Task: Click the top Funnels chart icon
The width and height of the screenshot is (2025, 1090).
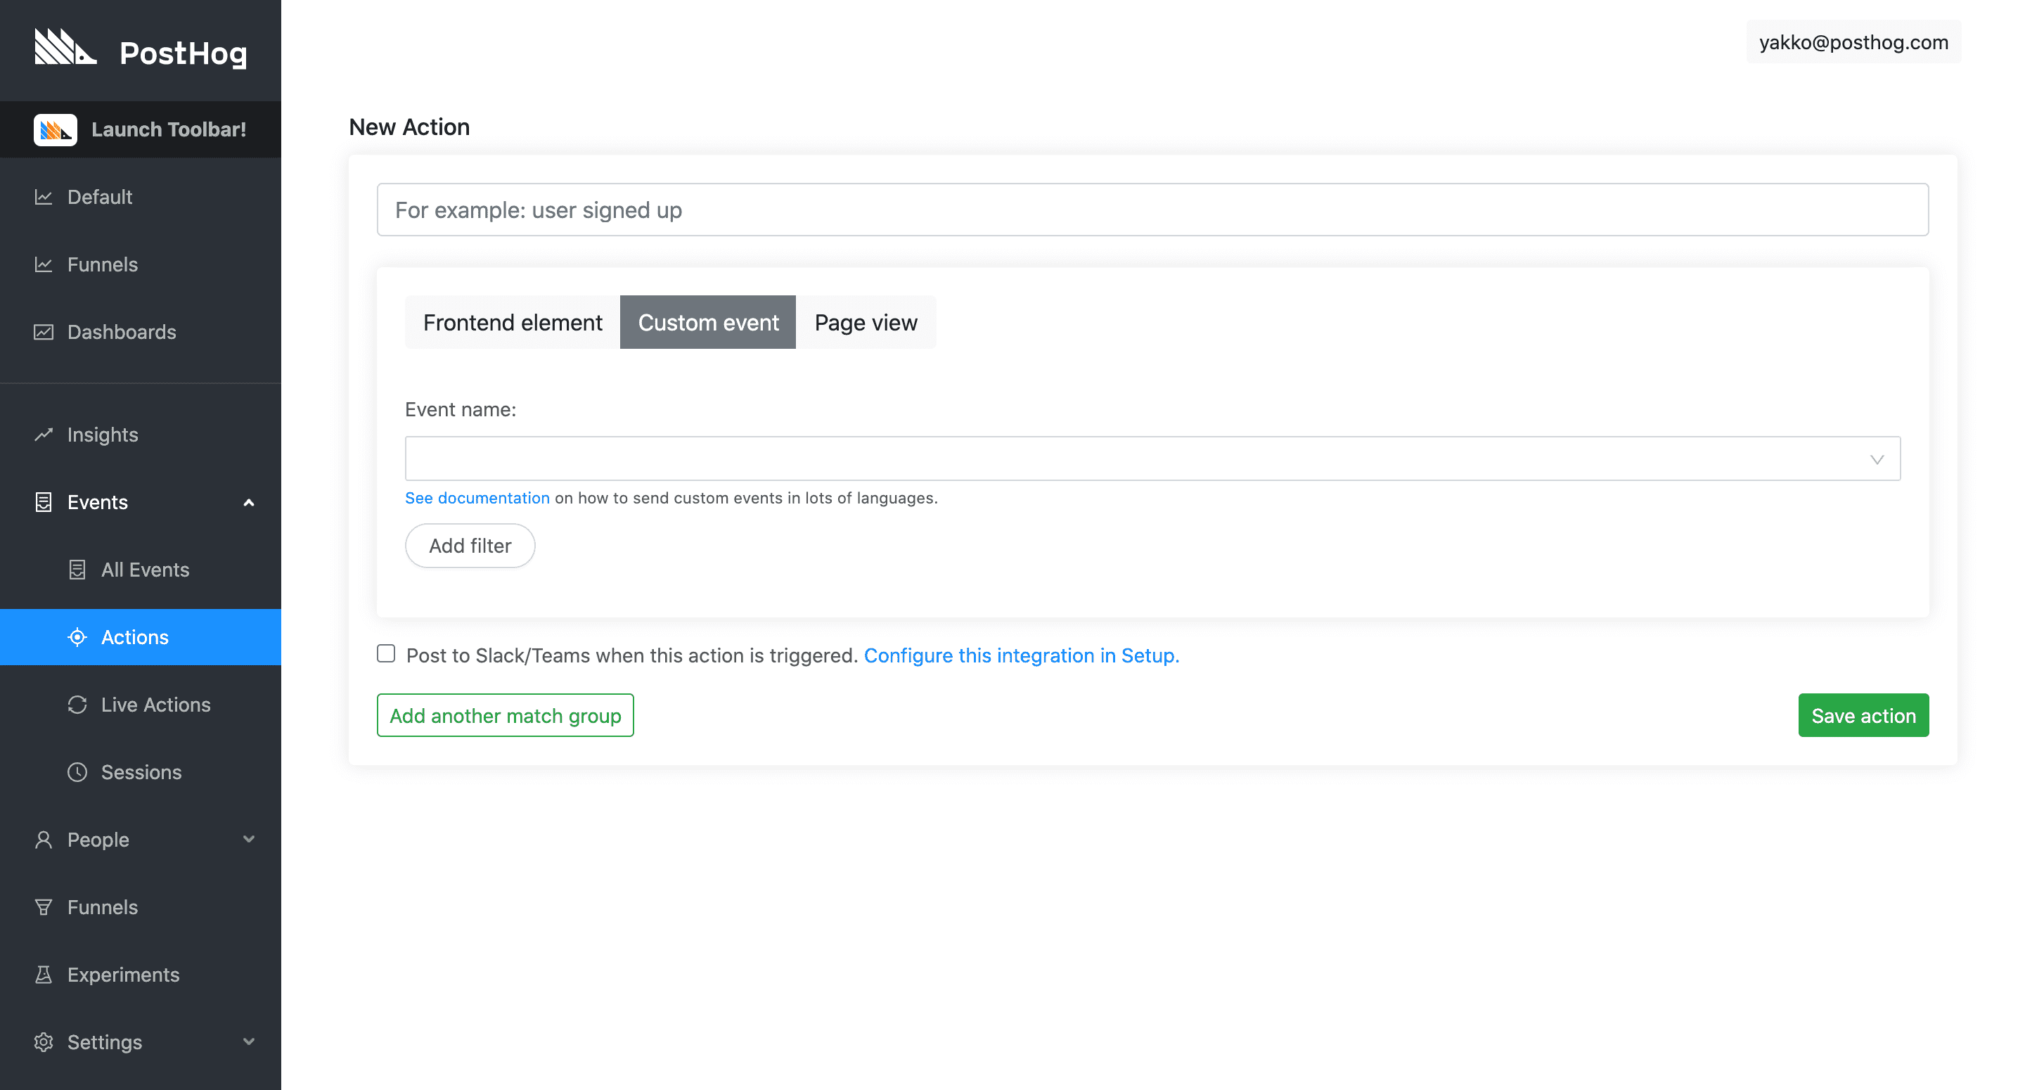Action: click(43, 264)
